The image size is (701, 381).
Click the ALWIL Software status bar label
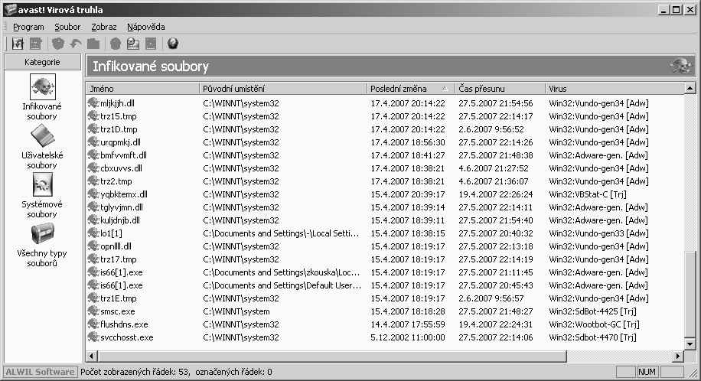[41, 372]
